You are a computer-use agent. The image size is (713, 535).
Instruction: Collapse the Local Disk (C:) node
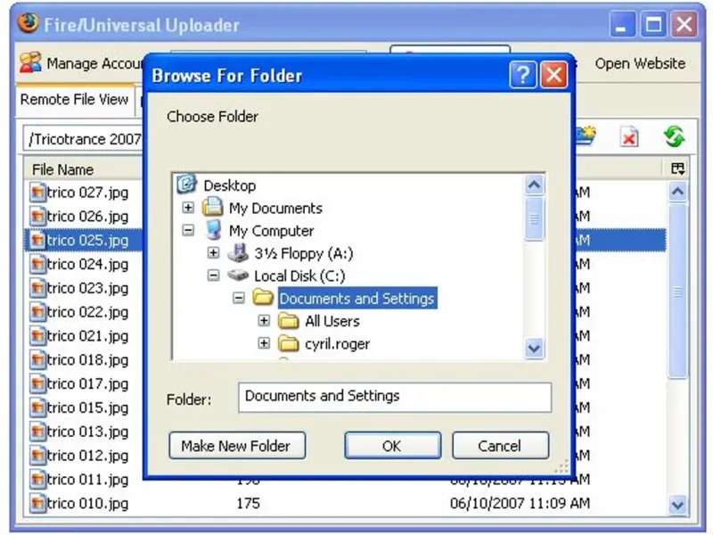click(213, 276)
